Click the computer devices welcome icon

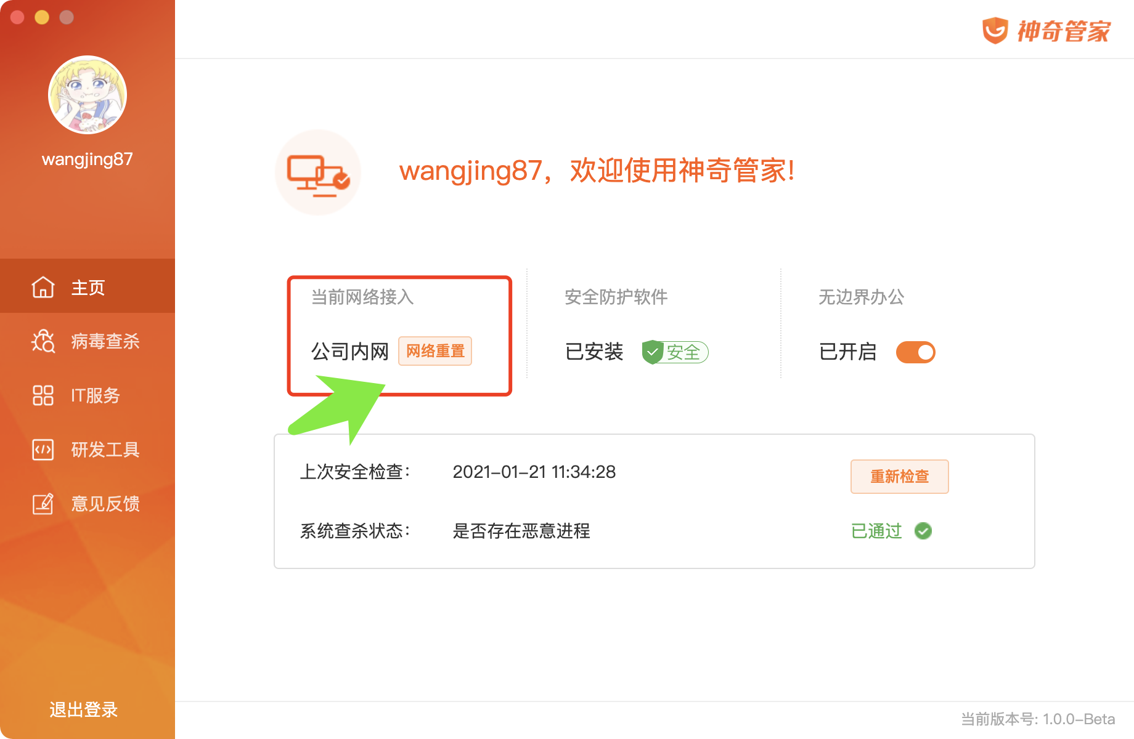(318, 173)
